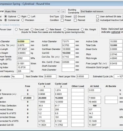The height and width of the screenshot is (131, 123).
Task: Click the Coil ID field 9.3700
Action: click(x=68, y=45)
